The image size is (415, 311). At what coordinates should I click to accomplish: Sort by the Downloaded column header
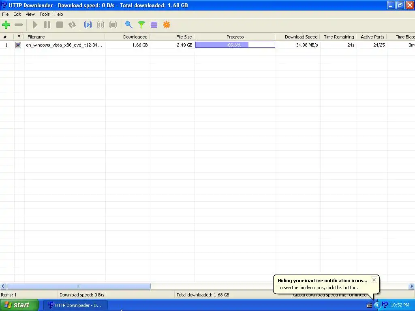pos(127,37)
